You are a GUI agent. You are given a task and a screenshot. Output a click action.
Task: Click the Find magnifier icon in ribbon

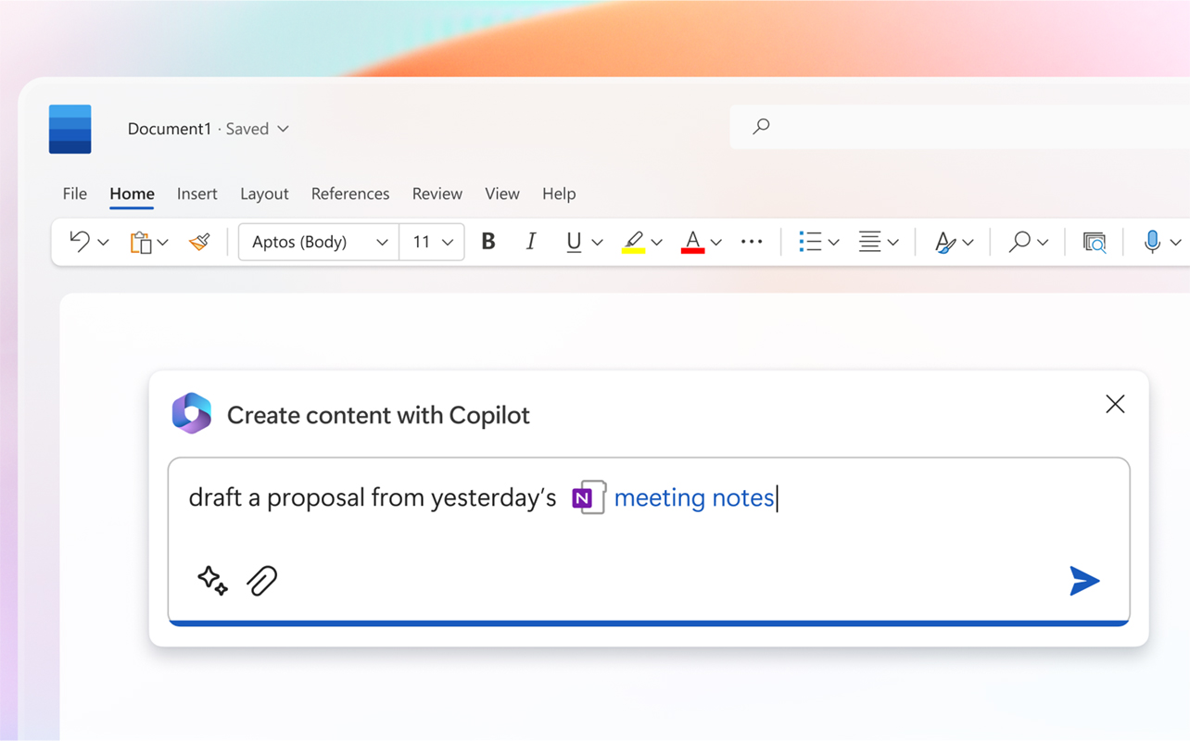[1019, 242]
